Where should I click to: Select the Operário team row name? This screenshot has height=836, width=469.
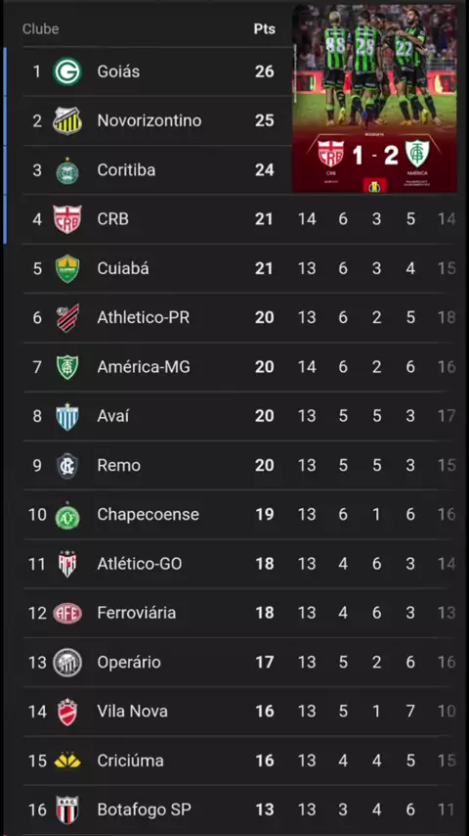pyautogui.click(x=129, y=662)
